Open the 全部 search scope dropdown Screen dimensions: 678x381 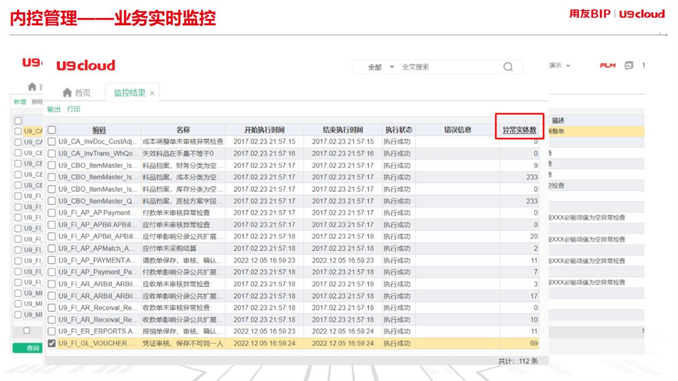pos(380,67)
